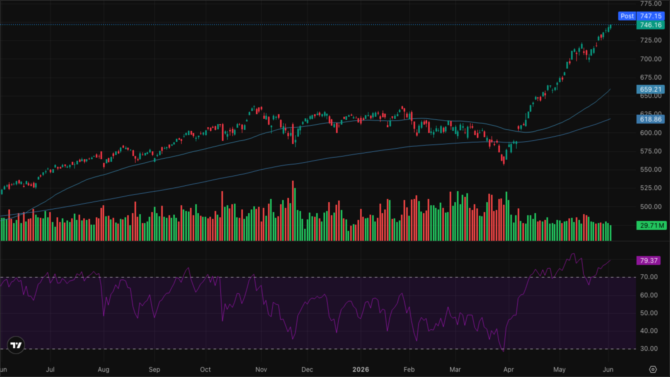The width and height of the screenshot is (670, 377).
Task: Click the 60.00 RSI axis level
Action: (x=649, y=295)
